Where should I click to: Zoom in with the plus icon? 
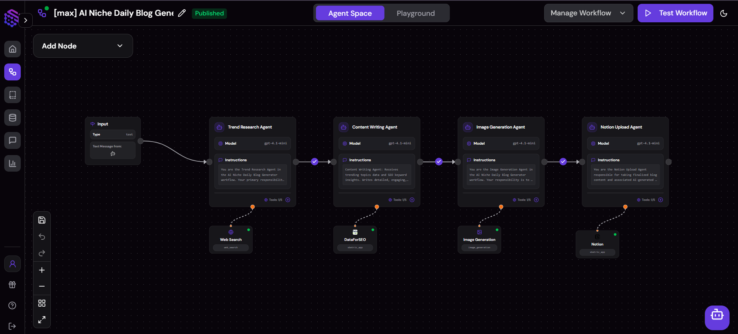click(x=42, y=270)
